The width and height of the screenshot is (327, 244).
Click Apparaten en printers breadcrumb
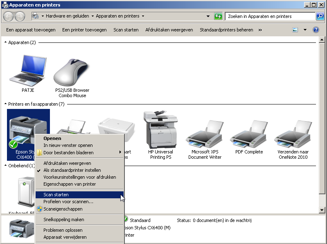click(117, 16)
